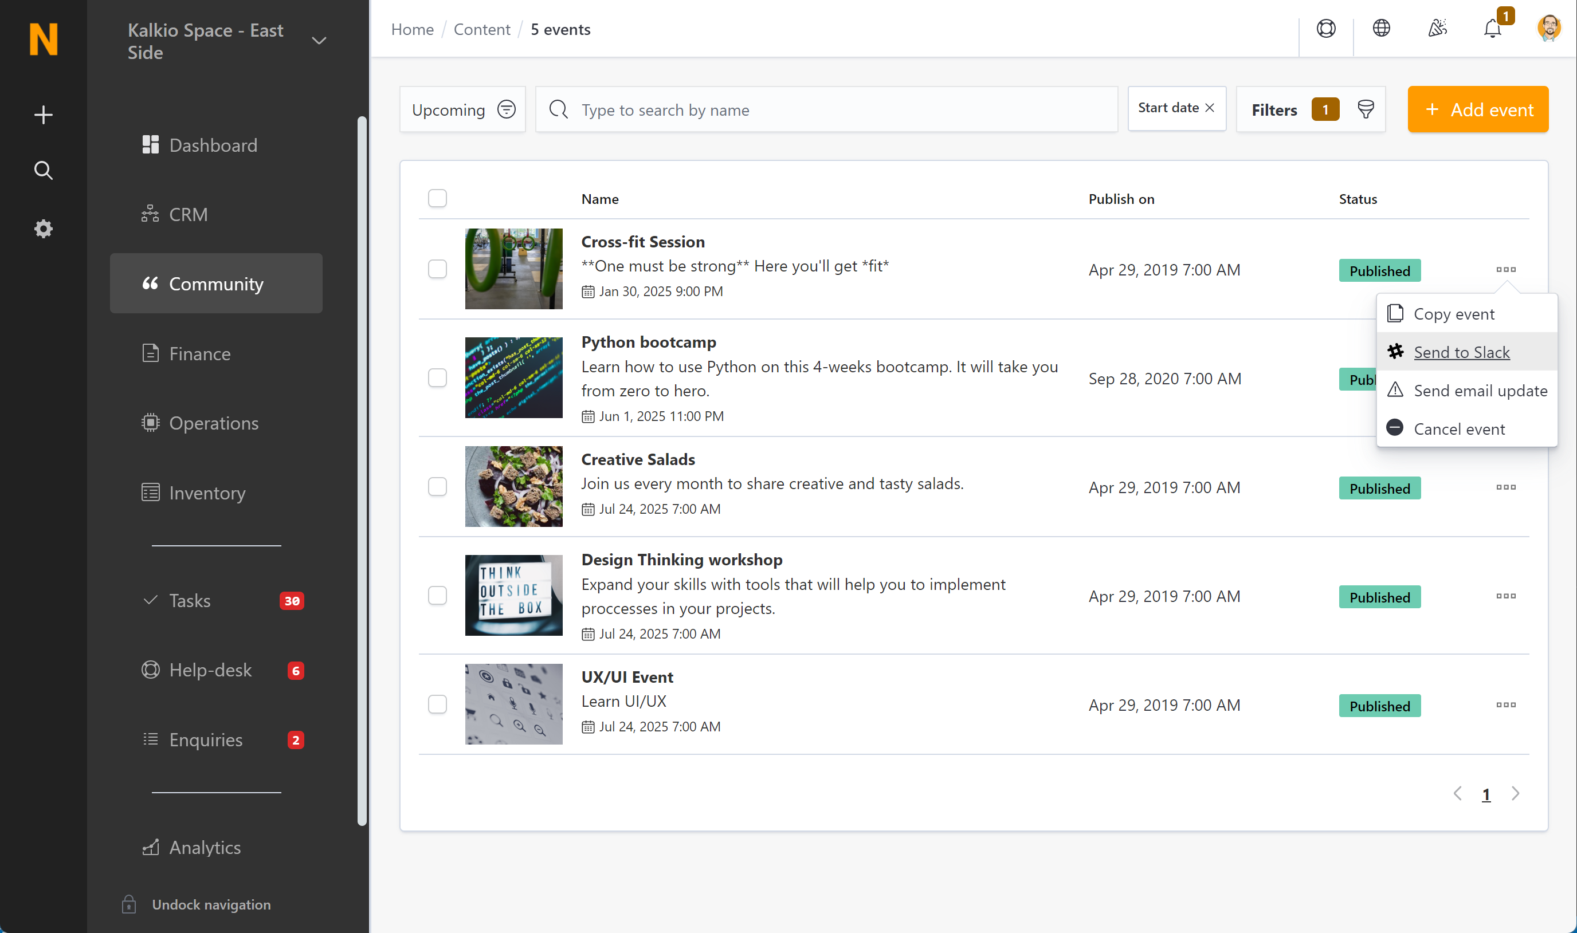Open the user avatar profile
This screenshot has height=933, width=1577.
click(x=1549, y=29)
